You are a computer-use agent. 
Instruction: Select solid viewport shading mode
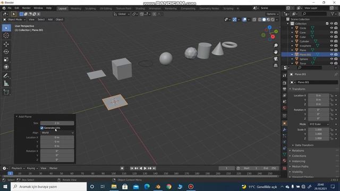click(264, 20)
